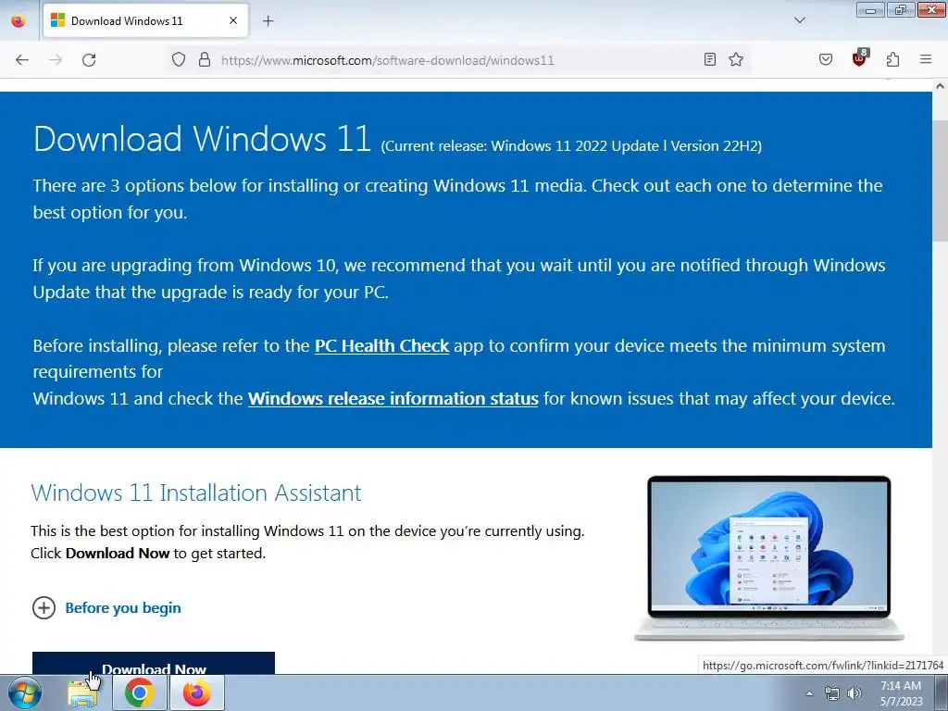The height and width of the screenshot is (711, 948).
Task: Open Windows Start menu orb
Action: tap(25, 692)
